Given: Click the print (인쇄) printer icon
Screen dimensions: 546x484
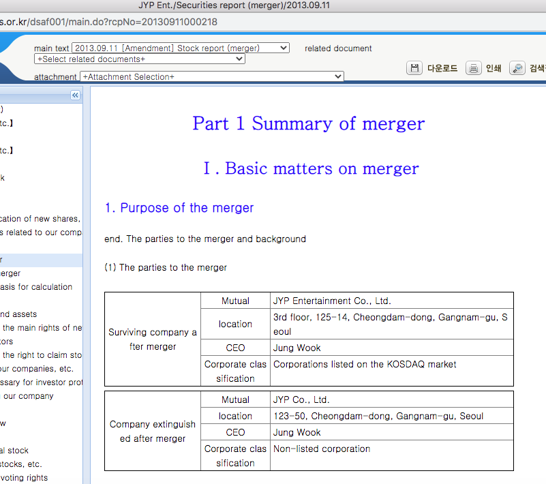Looking at the screenshot, I should (x=473, y=68).
